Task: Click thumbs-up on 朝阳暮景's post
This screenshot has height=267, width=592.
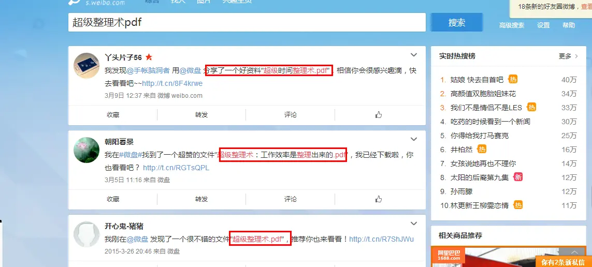Action: [x=379, y=199]
